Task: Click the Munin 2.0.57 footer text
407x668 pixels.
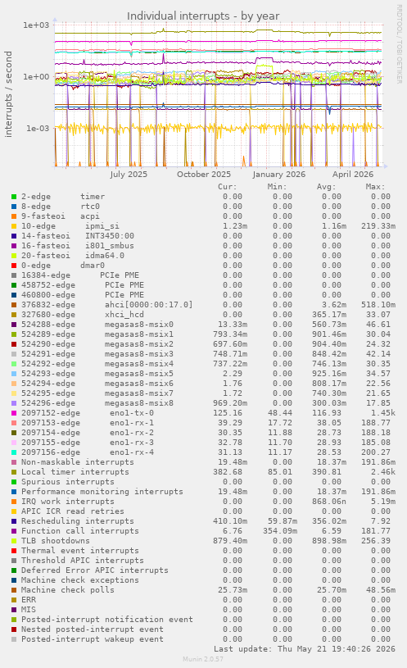Action: click(x=203, y=659)
